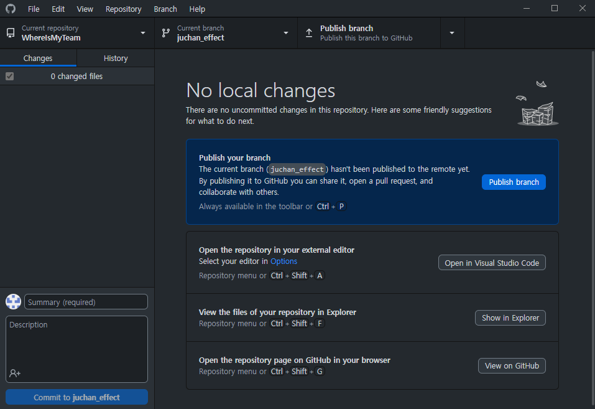Click the branch icon beside juchan_effect

(166, 33)
